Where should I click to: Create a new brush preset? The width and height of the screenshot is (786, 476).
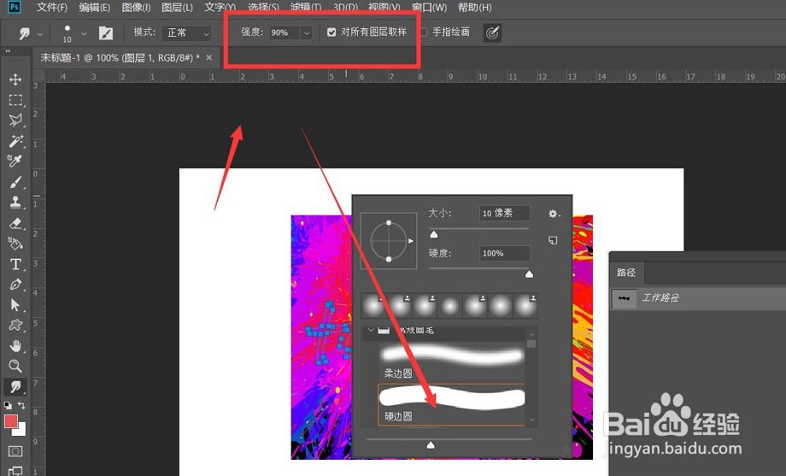[x=553, y=240]
